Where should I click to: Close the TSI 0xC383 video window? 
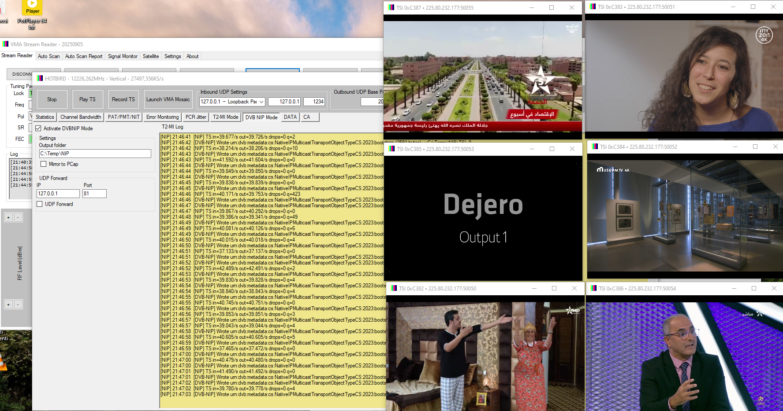(773, 7)
